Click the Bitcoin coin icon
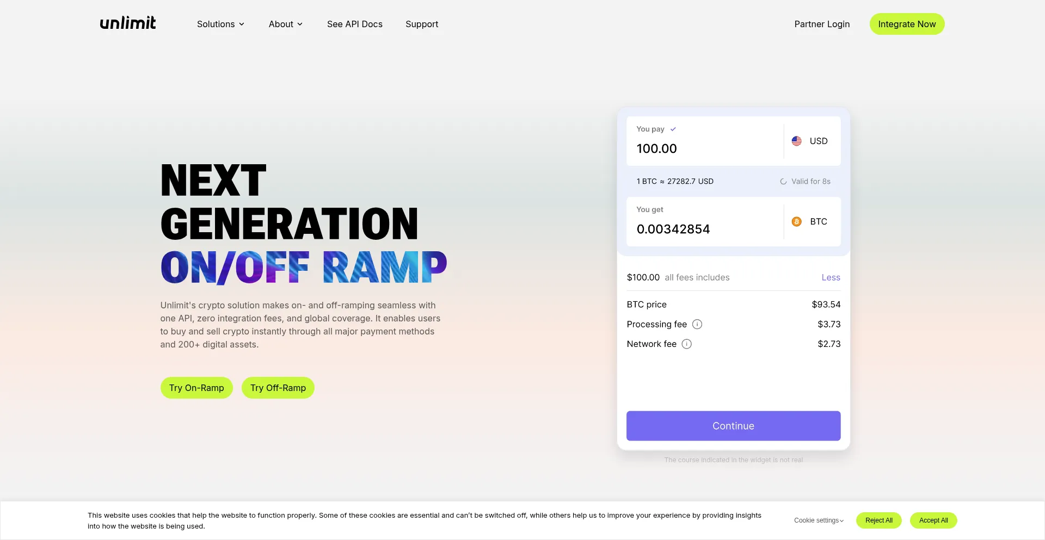This screenshot has height=540, width=1045. pyautogui.click(x=796, y=221)
